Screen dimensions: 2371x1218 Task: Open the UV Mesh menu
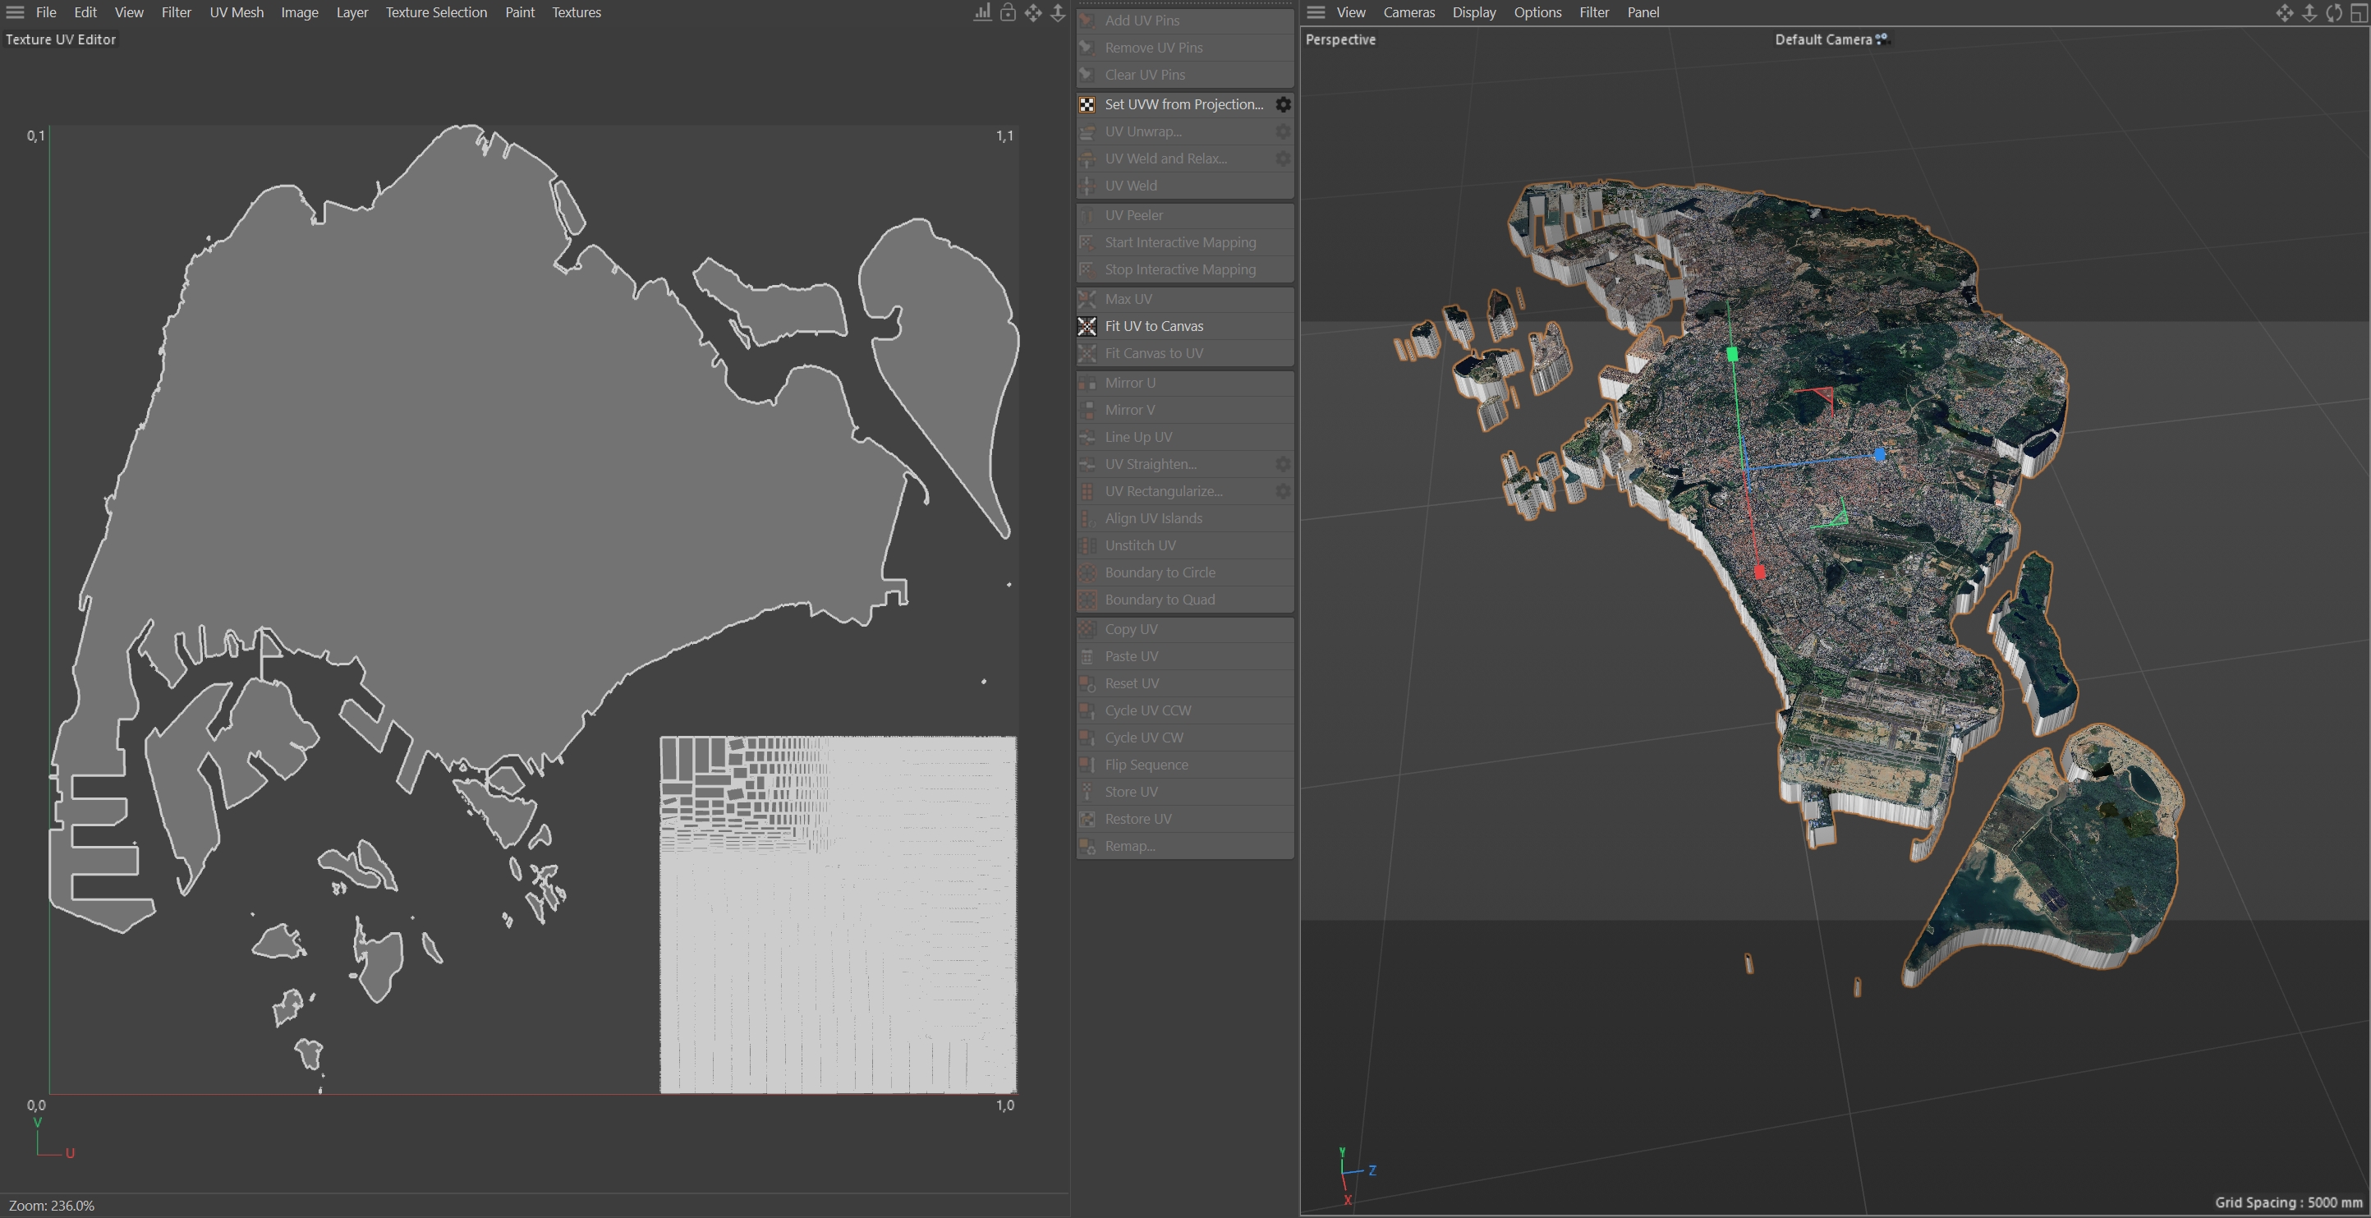(x=236, y=13)
